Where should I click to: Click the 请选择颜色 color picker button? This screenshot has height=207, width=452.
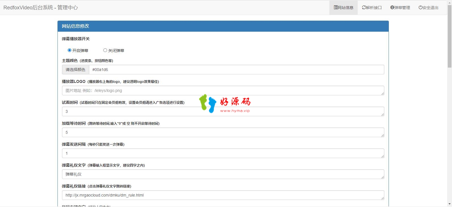coord(76,70)
